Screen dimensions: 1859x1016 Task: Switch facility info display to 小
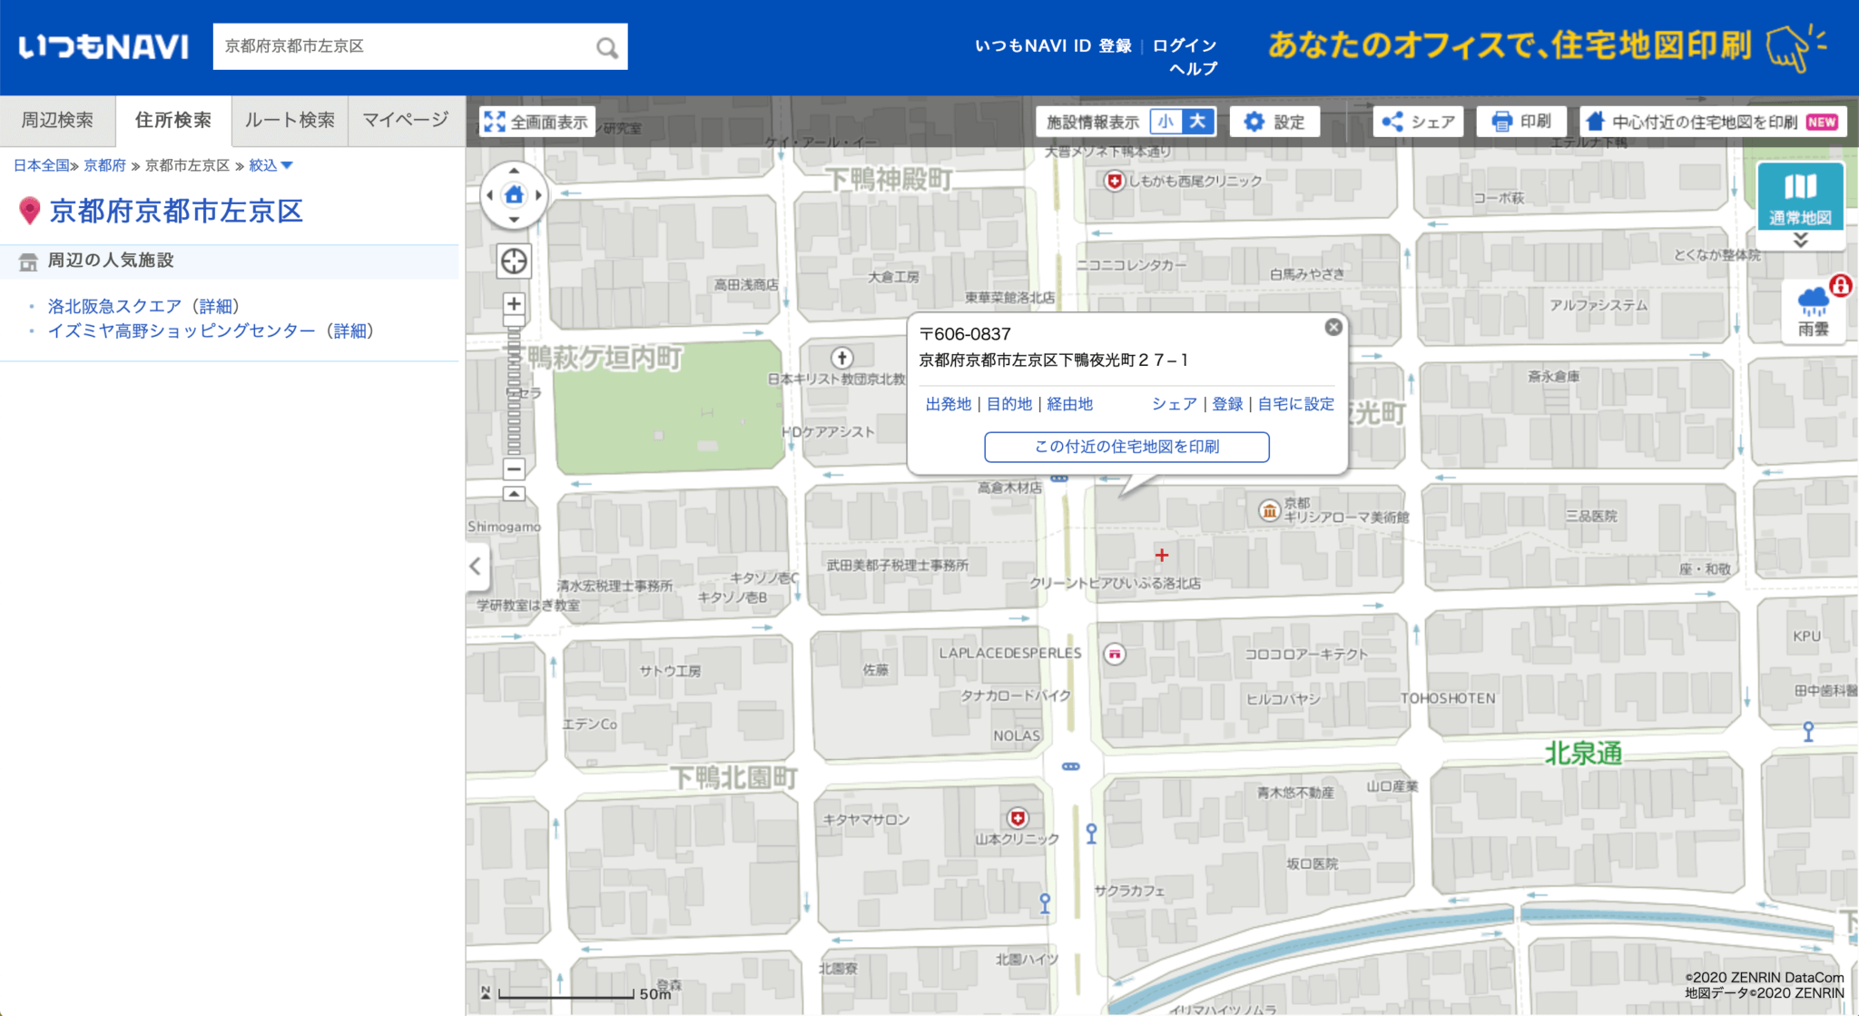pyautogui.click(x=1166, y=121)
